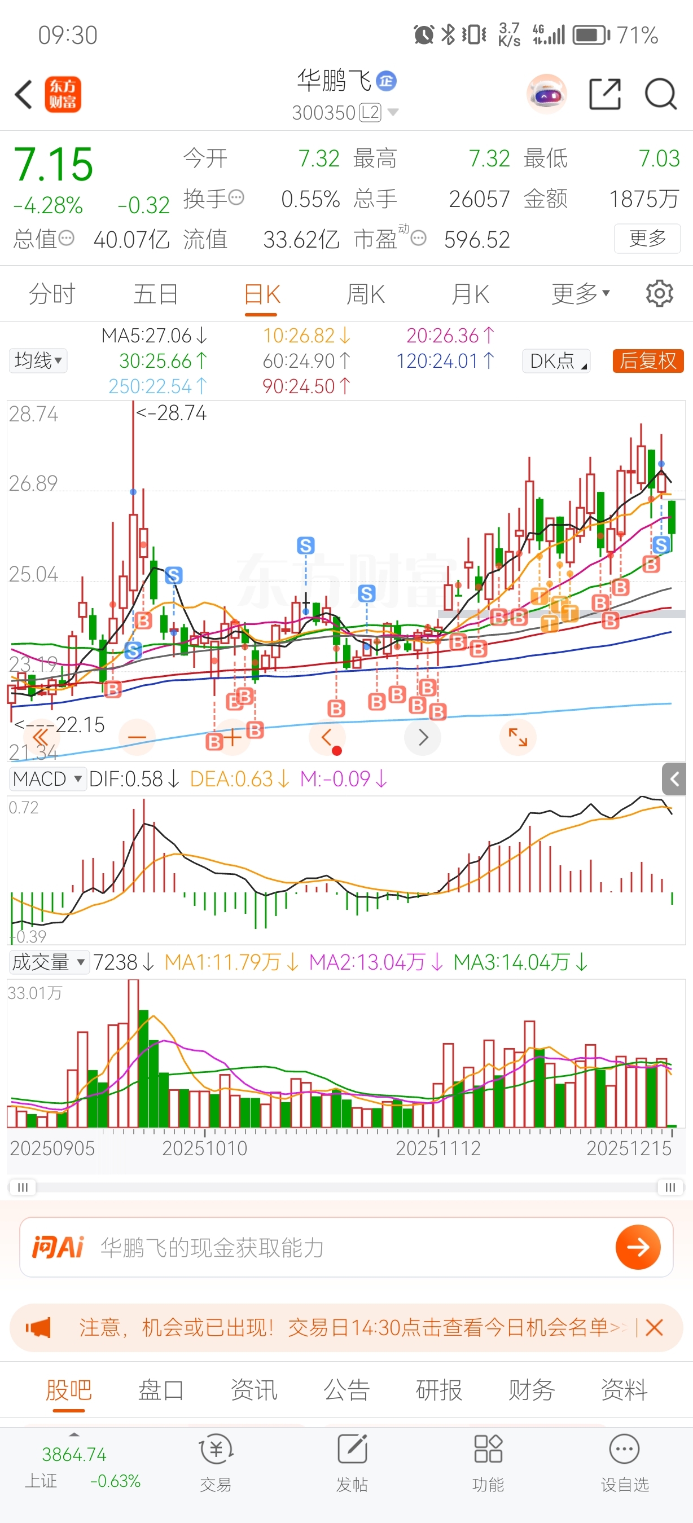Switch to 五日 tab
The image size is (693, 1523).
pos(156,294)
